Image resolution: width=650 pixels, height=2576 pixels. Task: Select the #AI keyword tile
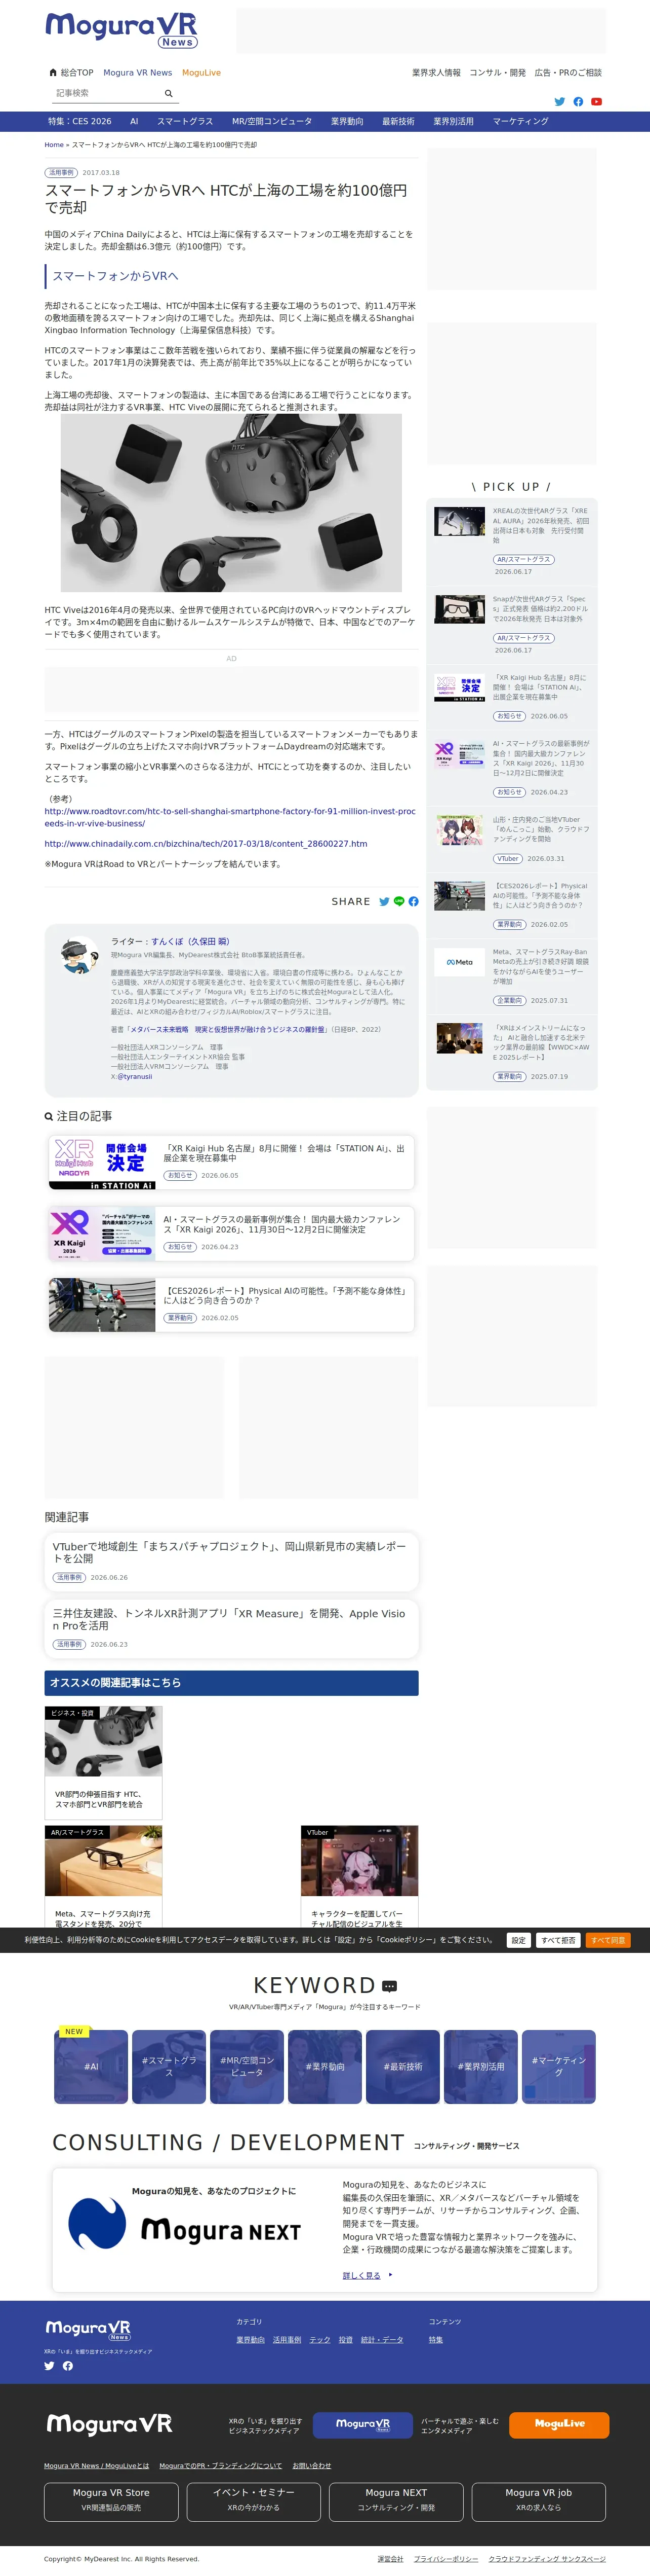(91, 2066)
